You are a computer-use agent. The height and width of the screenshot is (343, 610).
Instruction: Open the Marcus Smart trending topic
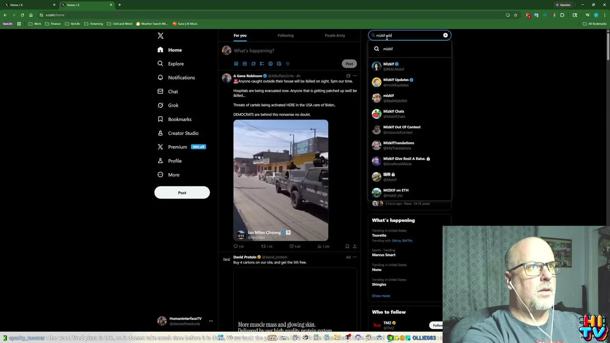pos(384,255)
